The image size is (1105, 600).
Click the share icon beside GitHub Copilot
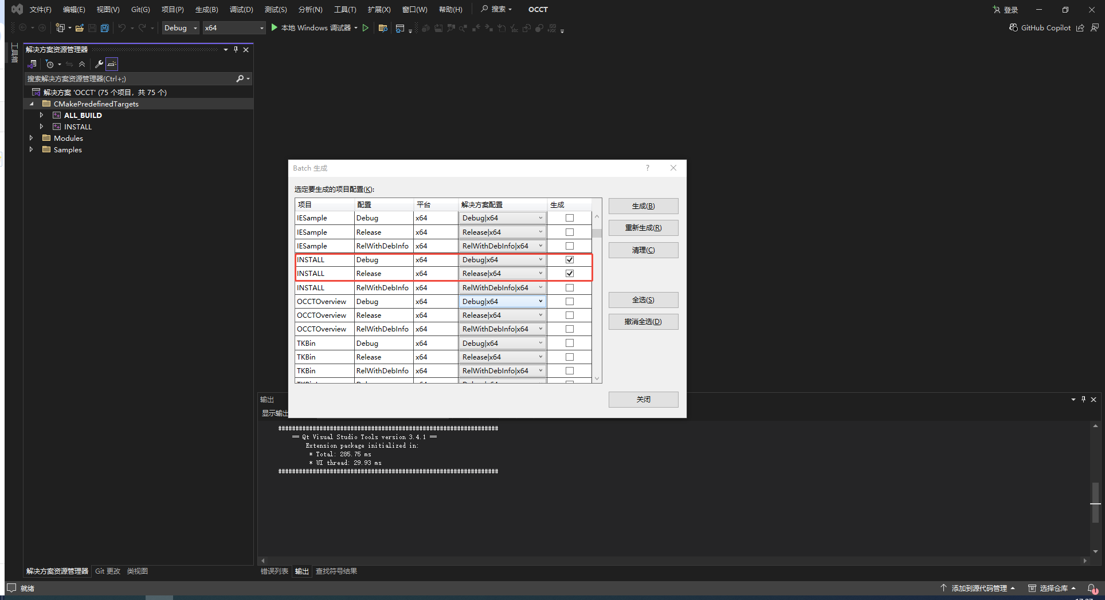pos(1080,27)
